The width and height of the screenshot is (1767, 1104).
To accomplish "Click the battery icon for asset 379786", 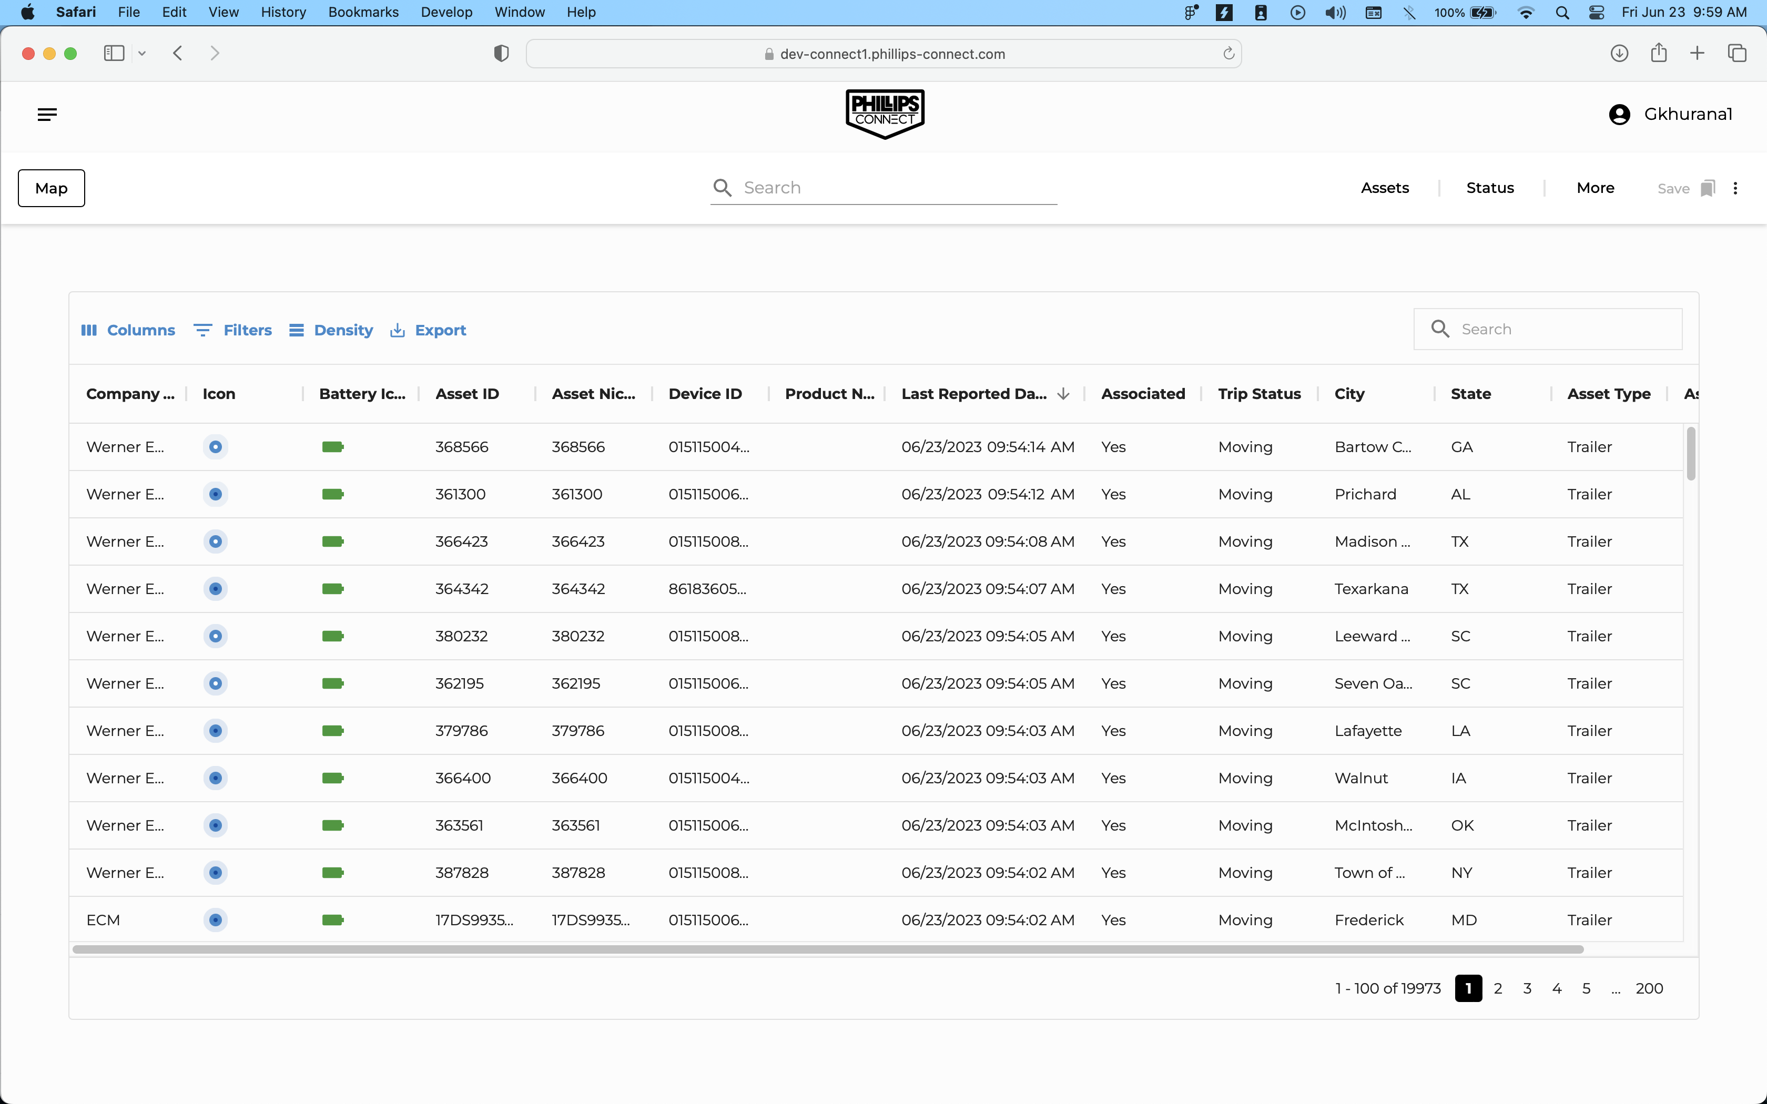I will [x=333, y=731].
